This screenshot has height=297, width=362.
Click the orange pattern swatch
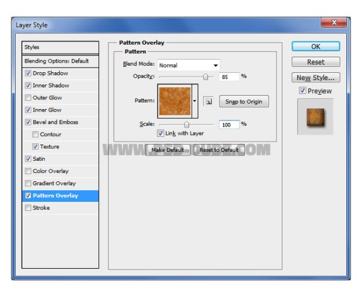[x=175, y=101]
